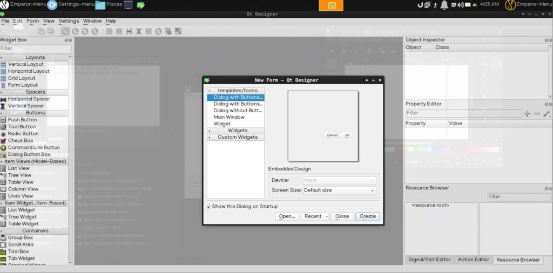Open the Places menu in system panel
Viewport: 553px width, 273px height.
tap(109, 4)
